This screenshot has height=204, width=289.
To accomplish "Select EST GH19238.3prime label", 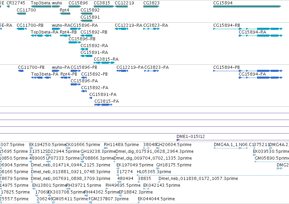I will 98,151.
